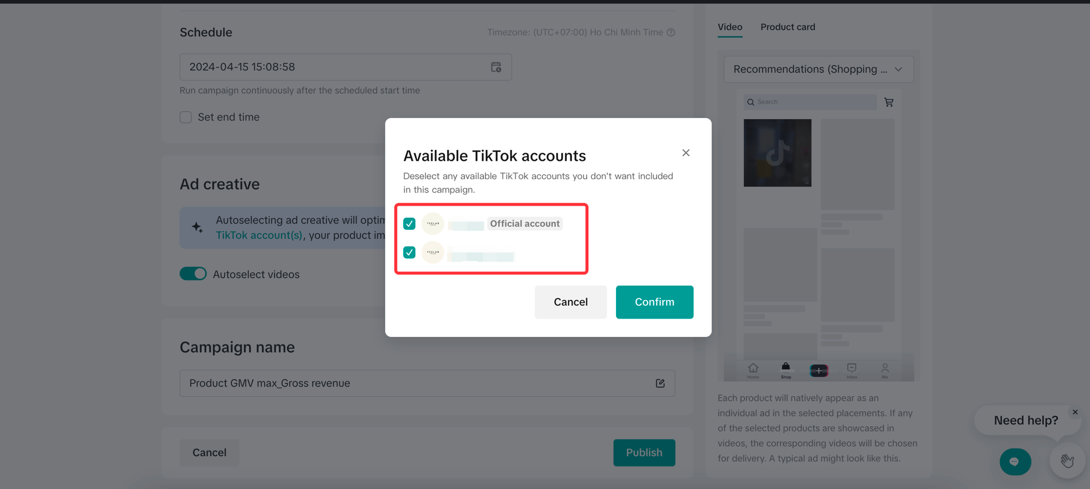
Task: Open the schedule calendar picker icon
Action: [x=496, y=67]
